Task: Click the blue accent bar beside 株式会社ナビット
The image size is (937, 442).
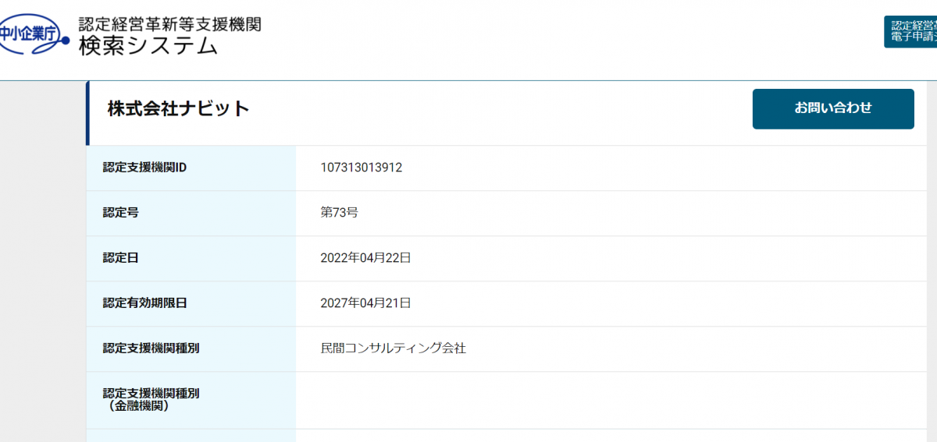Action: click(88, 113)
